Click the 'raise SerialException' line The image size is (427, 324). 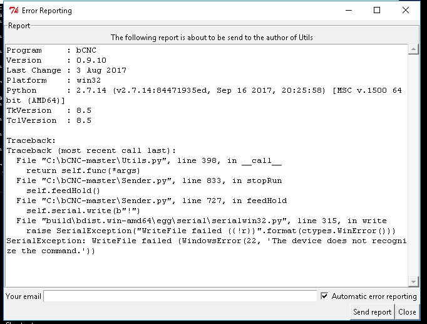[x=211, y=231]
